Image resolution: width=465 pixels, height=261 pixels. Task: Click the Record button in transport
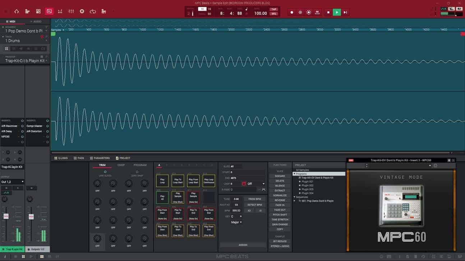(292, 12)
